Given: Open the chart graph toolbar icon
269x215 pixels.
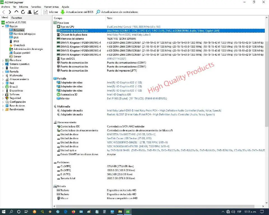Looking at the screenshot, I should [x=36, y=12].
